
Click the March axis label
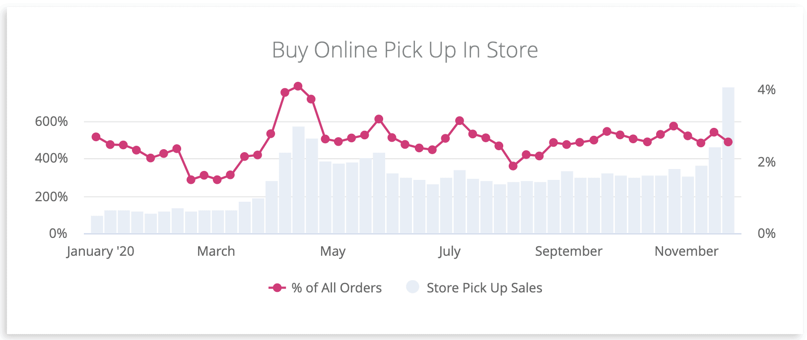pos(216,251)
